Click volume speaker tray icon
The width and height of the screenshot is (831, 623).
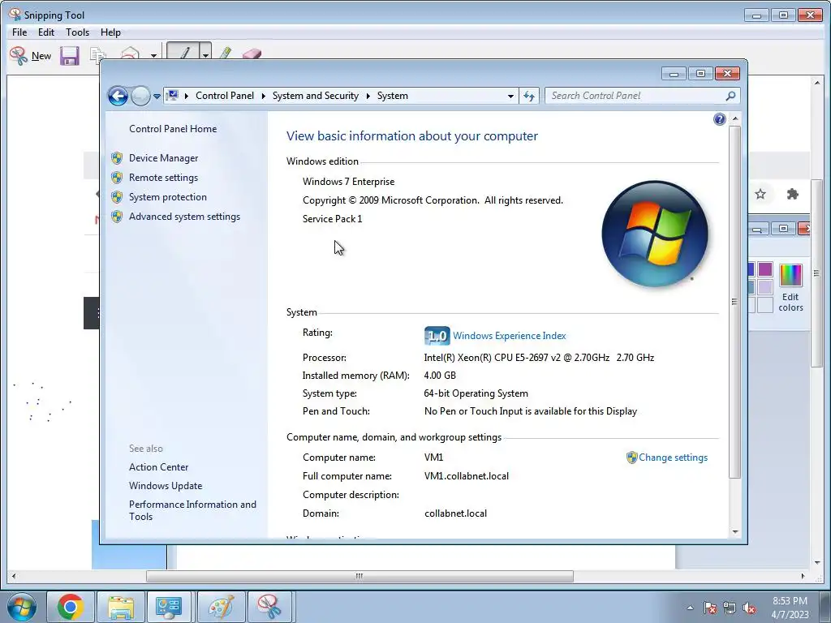(749, 608)
